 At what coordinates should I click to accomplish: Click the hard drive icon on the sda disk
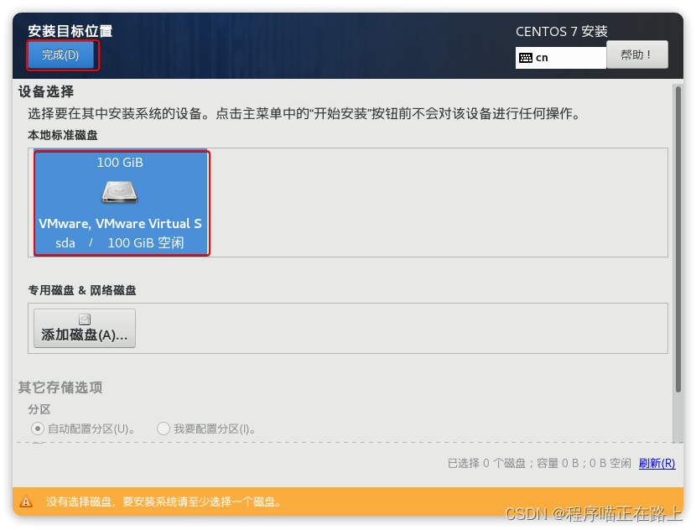119,191
